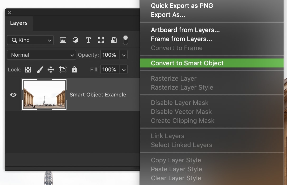The height and width of the screenshot is (185, 287).
Task: Enable Lock transparent pixels
Action: (28, 69)
